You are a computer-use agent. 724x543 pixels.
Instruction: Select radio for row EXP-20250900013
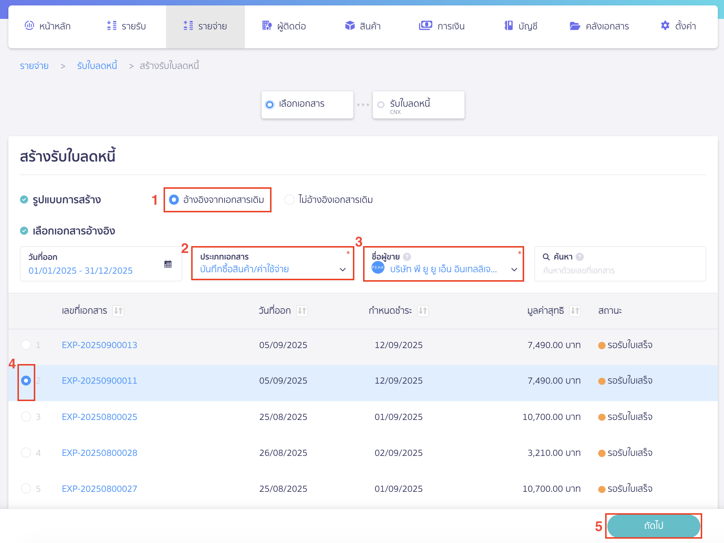pos(26,344)
